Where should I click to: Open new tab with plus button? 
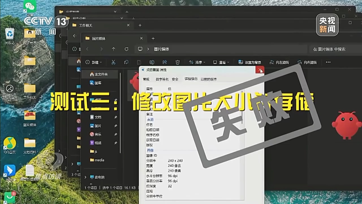(x=153, y=38)
